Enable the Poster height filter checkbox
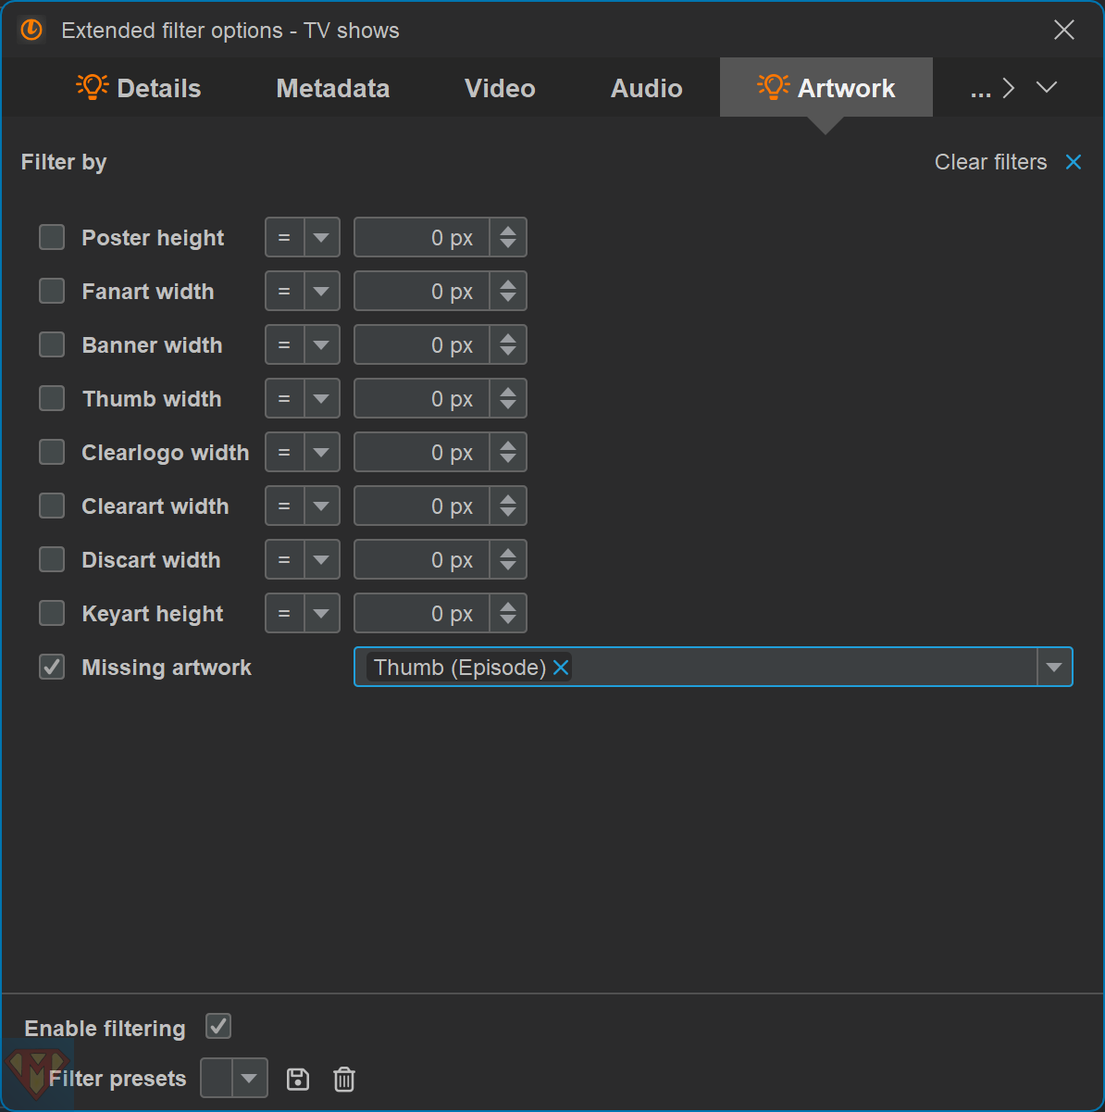Screen dimensions: 1105x1112 coord(52,238)
